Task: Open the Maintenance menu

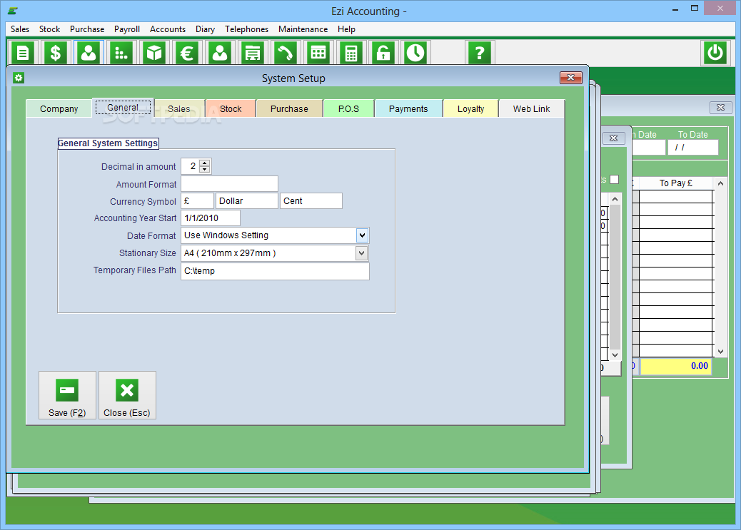Action: (303, 29)
